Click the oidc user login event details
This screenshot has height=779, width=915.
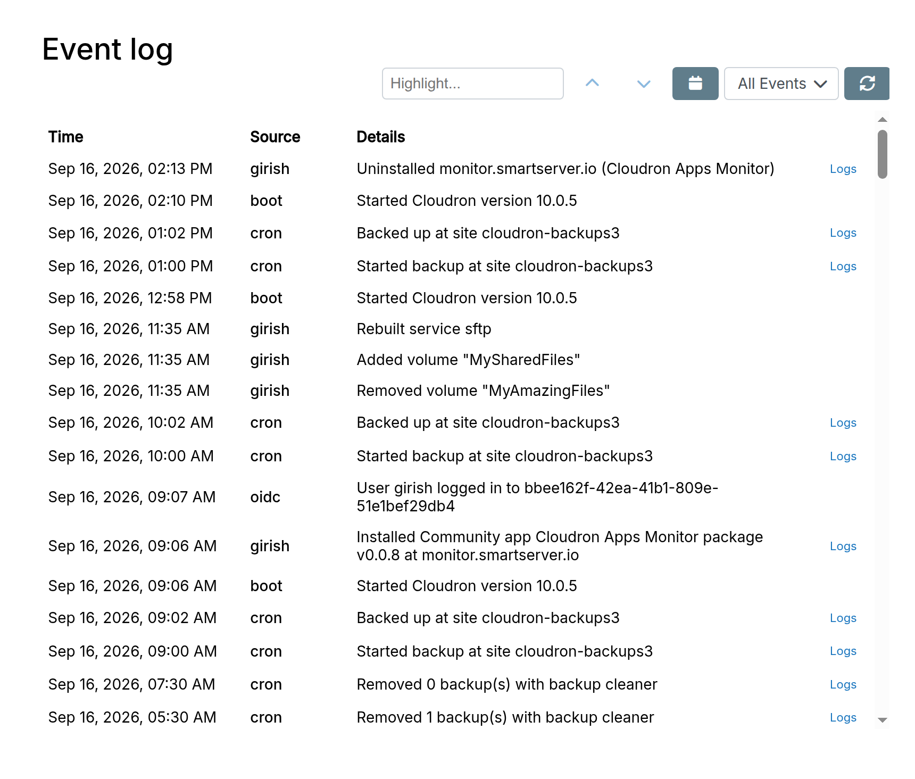click(537, 497)
